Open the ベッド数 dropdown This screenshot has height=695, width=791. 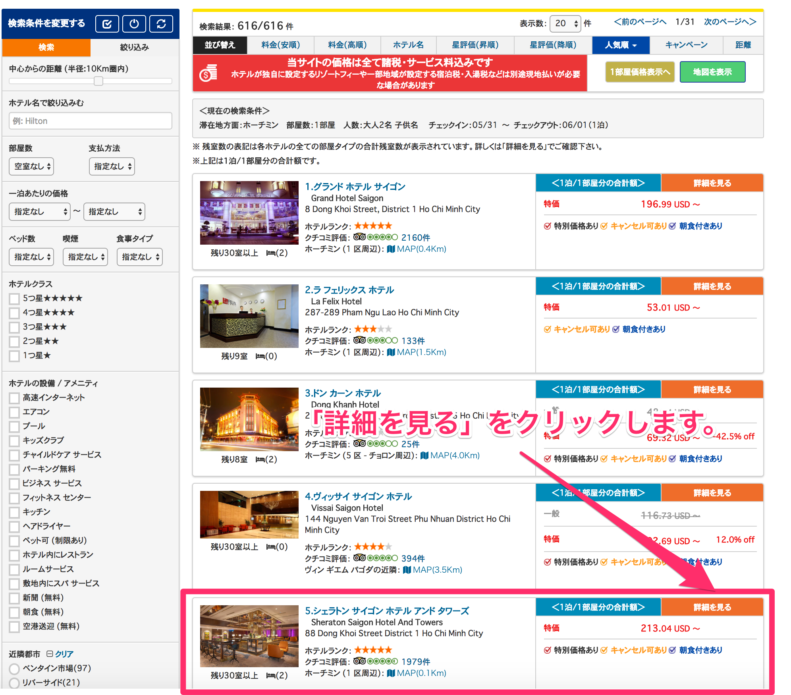point(31,257)
